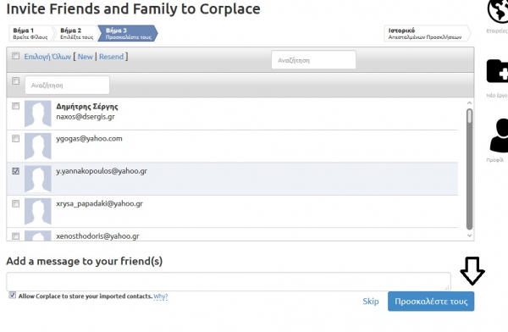Select checkbox for ygogas@yahoo.com
The height and width of the screenshot is (332, 508).
[15, 138]
